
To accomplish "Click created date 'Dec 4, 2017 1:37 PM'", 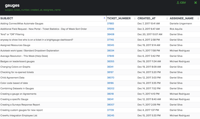I will click(148, 110).
